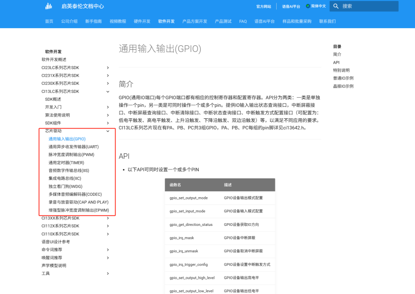Expand the CI231X系列芯片SDK chevron
415x294 pixels.
click(108, 76)
